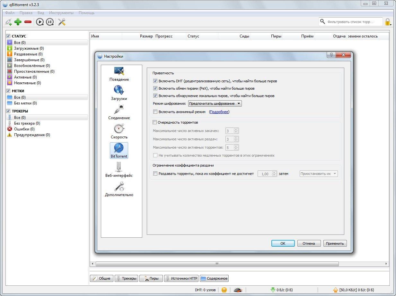Select Предупреждения (0) tracker filter

tap(29, 135)
